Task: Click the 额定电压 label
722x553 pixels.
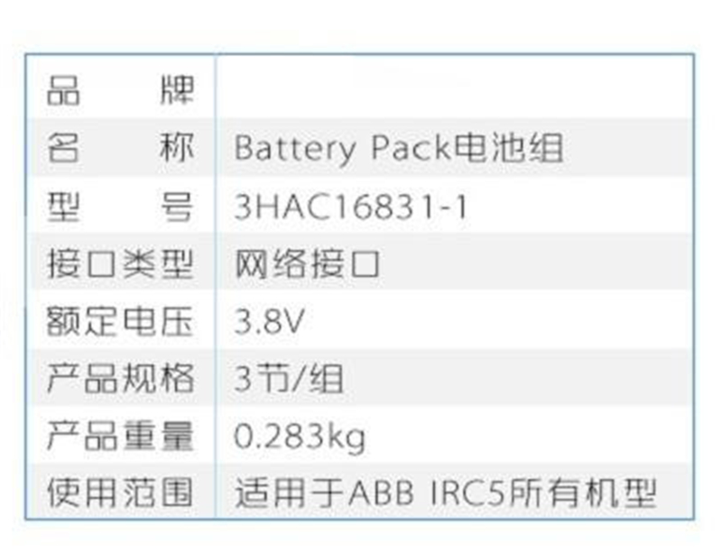Action: tap(119, 322)
